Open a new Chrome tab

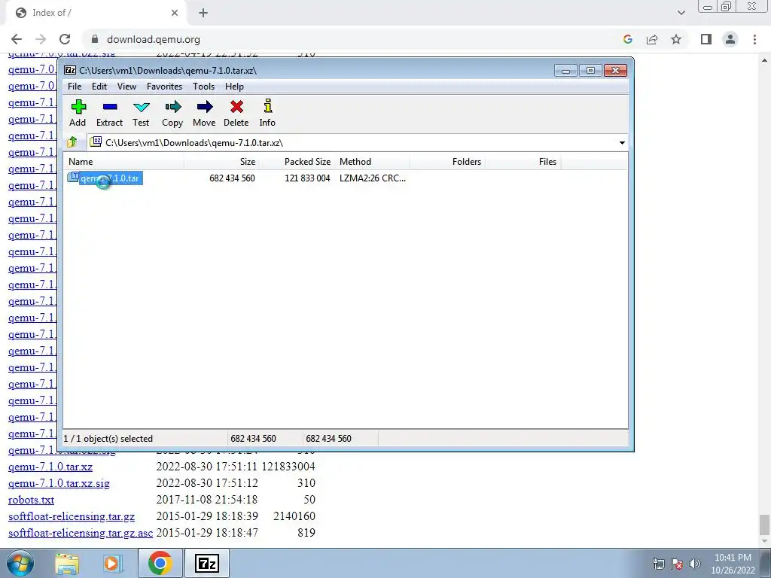tap(203, 13)
